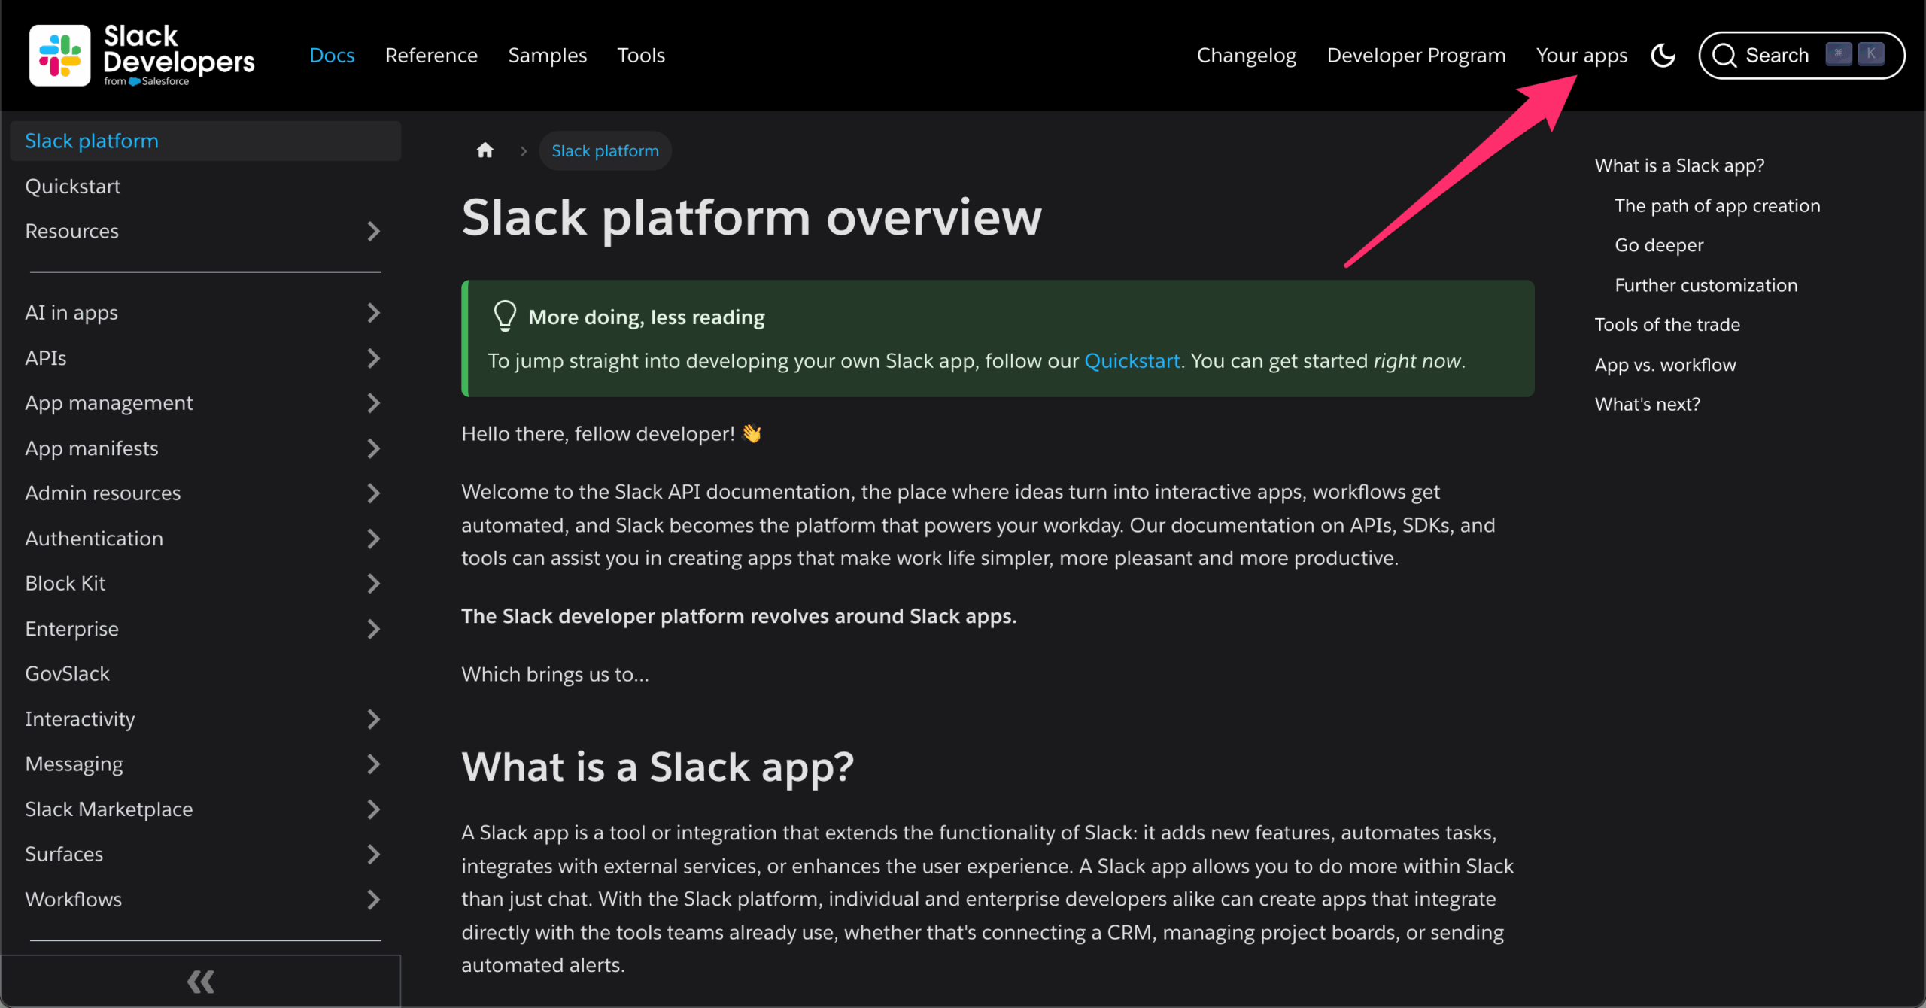Open the Reference tab
This screenshot has width=1926, height=1008.
coord(431,56)
